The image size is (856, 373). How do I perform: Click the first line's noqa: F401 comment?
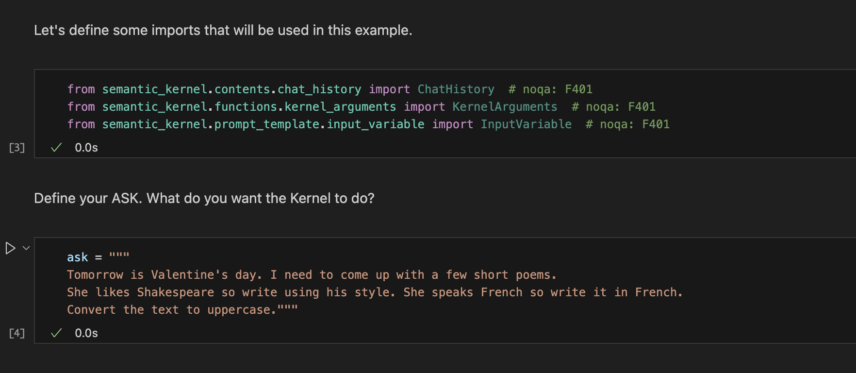click(550, 89)
